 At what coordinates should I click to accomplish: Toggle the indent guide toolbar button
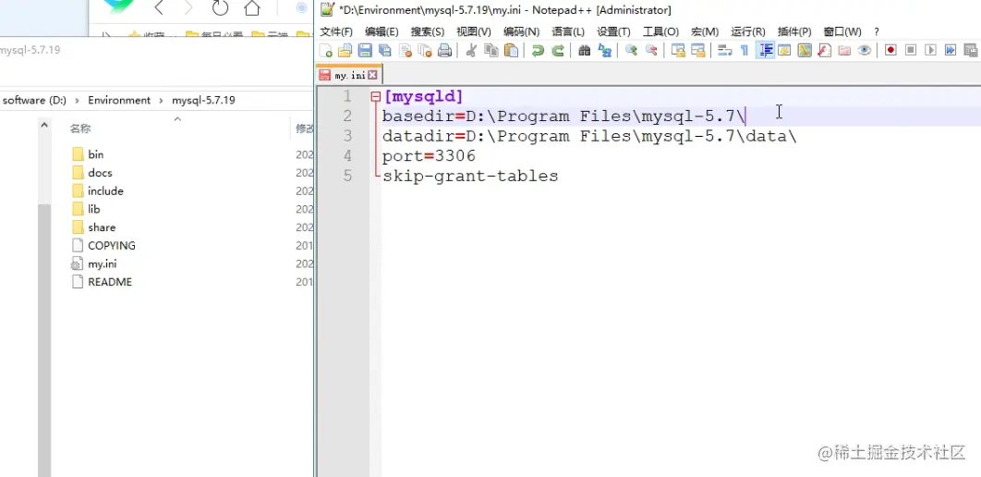tap(765, 51)
